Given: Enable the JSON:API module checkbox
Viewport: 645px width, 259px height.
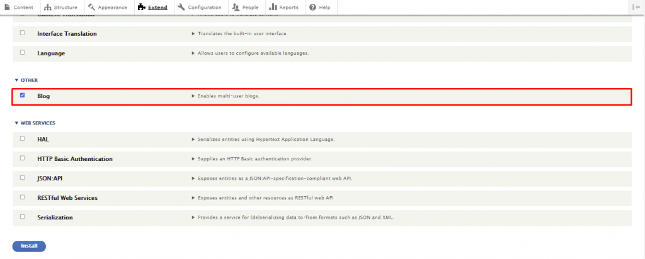Looking at the screenshot, I should (x=23, y=177).
